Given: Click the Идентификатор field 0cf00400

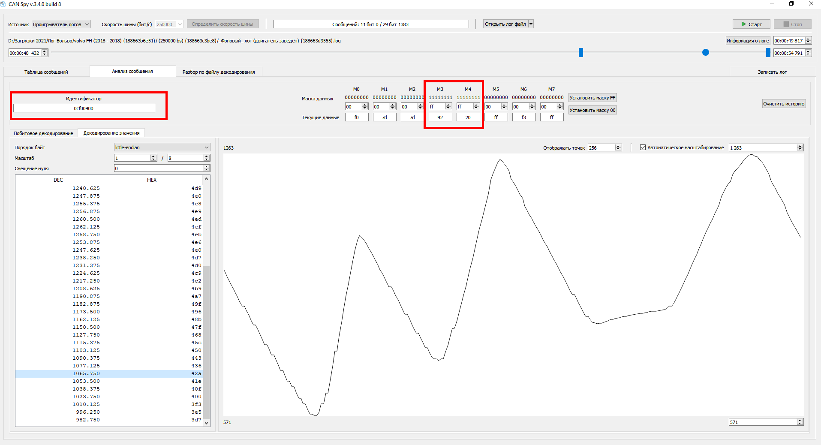Looking at the screenshot, I should tap(84, 108).
